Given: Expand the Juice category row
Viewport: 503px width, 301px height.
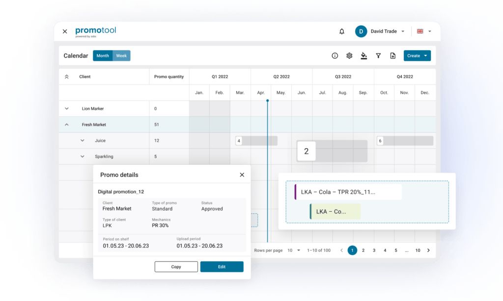Looking at the screenshot, I should (x=83, y=141).
